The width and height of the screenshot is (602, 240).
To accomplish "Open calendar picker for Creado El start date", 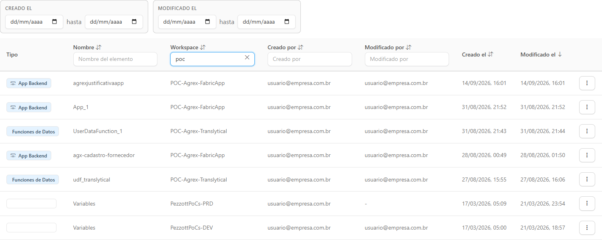I will [55, 22].
